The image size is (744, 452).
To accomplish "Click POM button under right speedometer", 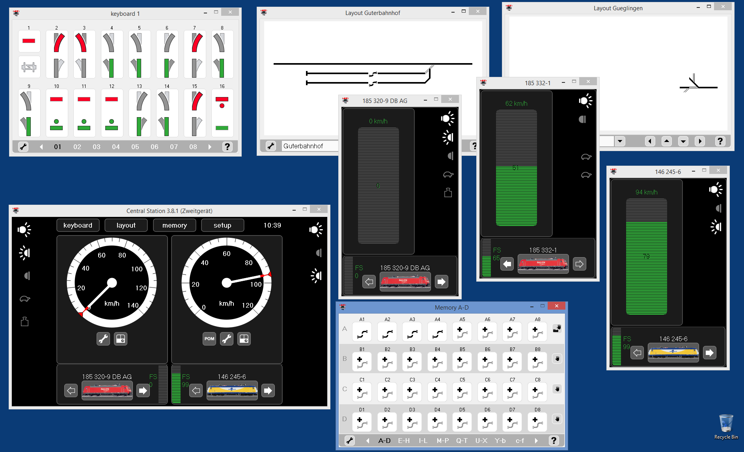I will [x=209, y=339].
